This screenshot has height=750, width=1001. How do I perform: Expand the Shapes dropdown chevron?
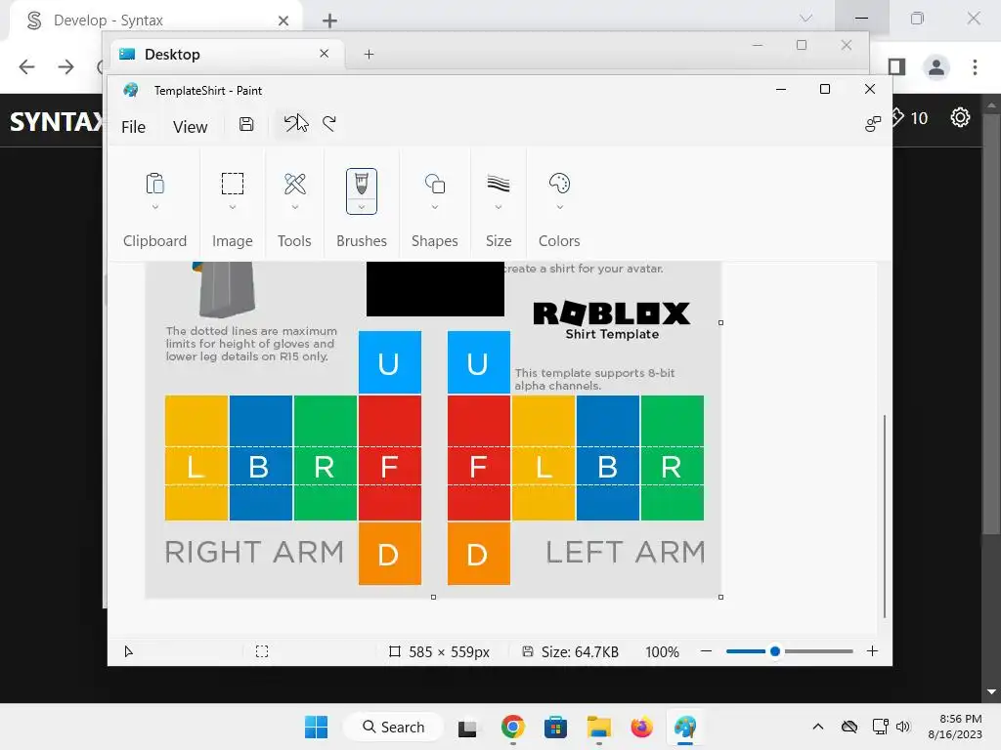pyautogui.click(x=435, y=207)
